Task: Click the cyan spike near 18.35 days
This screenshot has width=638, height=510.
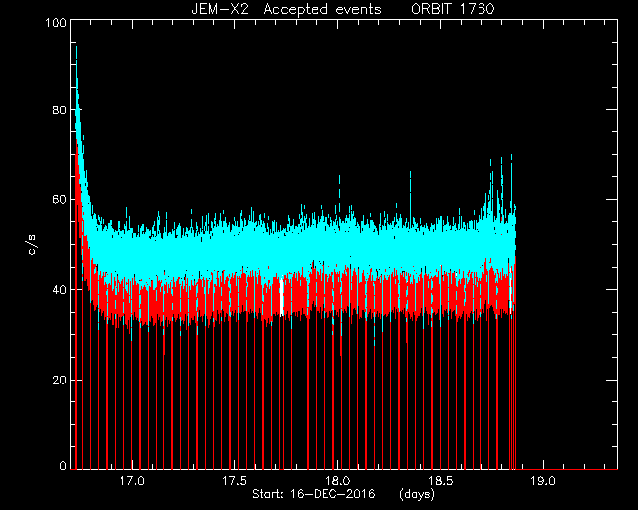Action: click(410, 195)
